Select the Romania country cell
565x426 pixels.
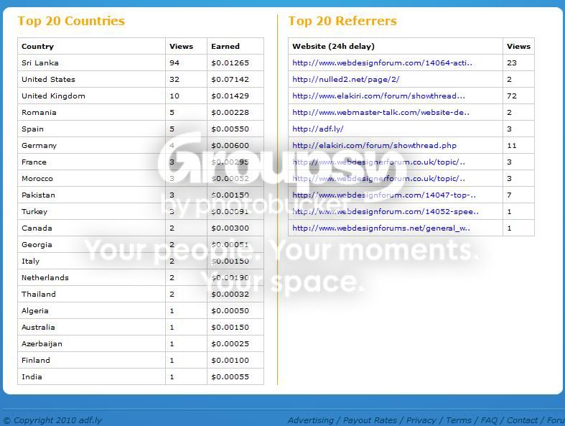pyautogui.click(x=91, y=113)
